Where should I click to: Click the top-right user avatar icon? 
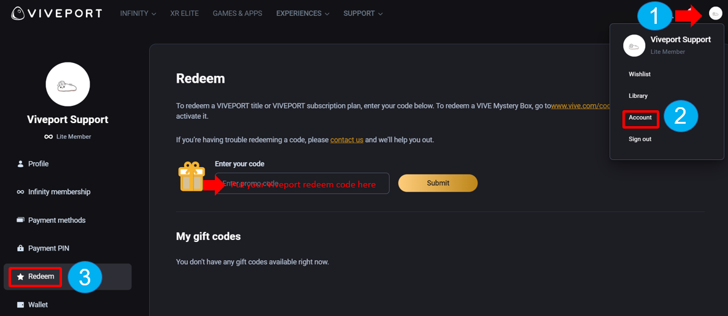715,13
